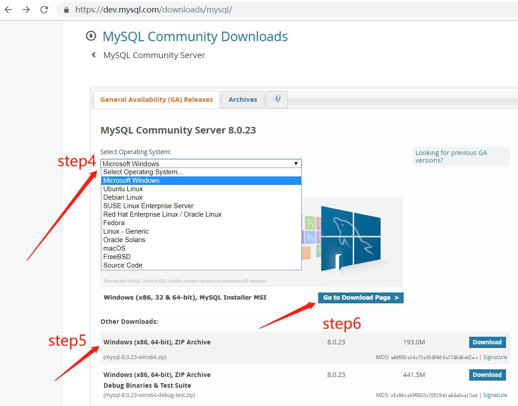Viewport: 518px width, 406px height.
Task: Click the padlock site security icon
Action: [66, 10]
